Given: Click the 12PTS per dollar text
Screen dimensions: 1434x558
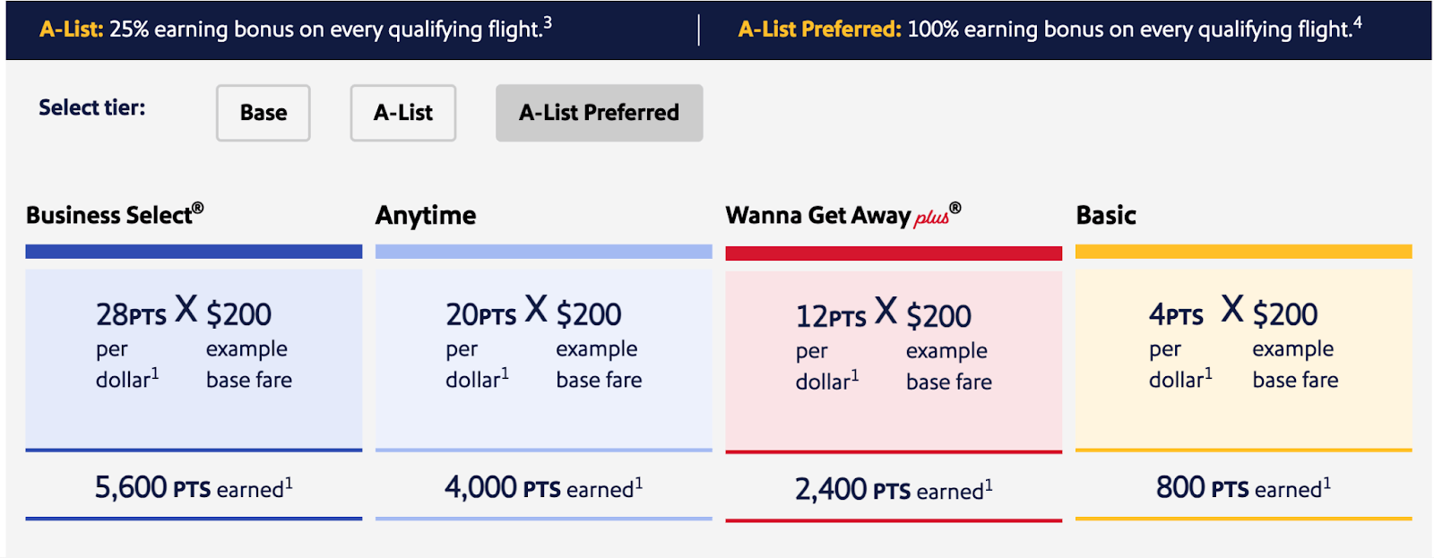Looking at the screenshot, I should click(x=831, y=316).
